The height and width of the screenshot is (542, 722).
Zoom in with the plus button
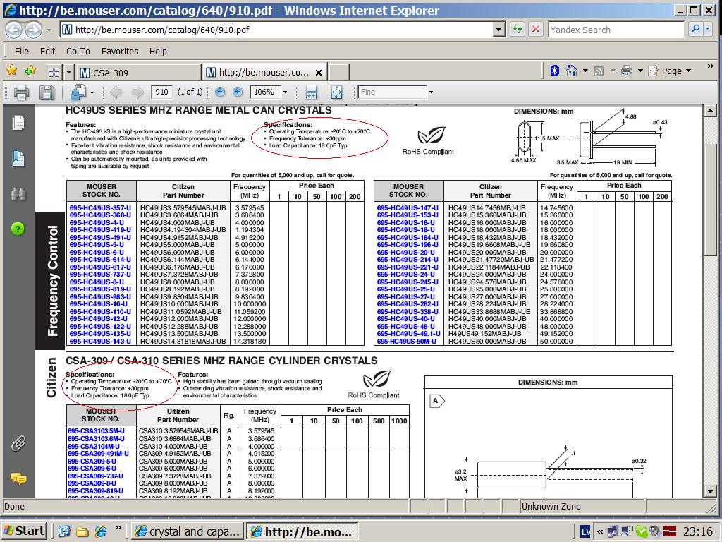click(238, 92)
